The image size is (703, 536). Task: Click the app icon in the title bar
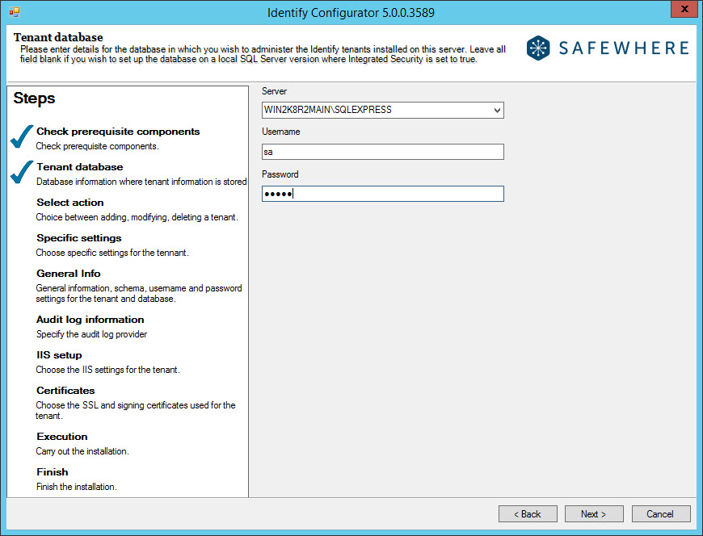[14, 12]
